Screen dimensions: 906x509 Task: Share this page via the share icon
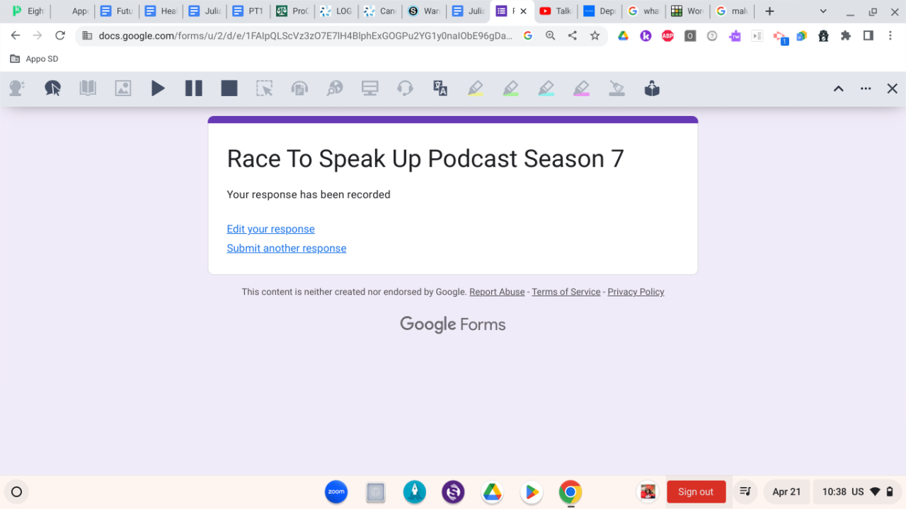point(573,35)
